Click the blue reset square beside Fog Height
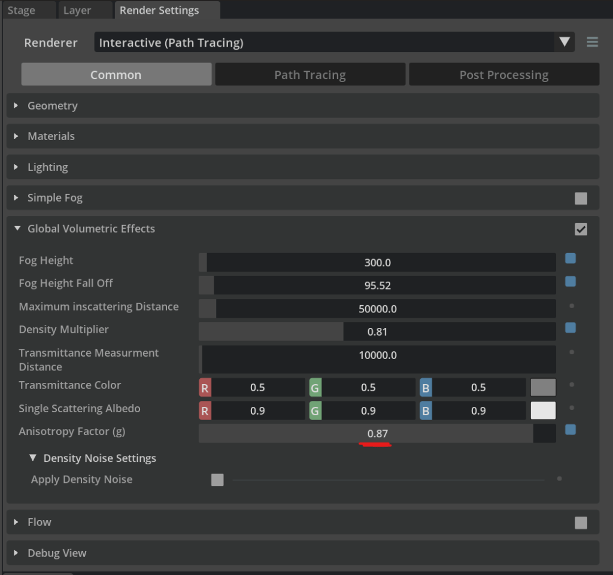 point(570,258)
